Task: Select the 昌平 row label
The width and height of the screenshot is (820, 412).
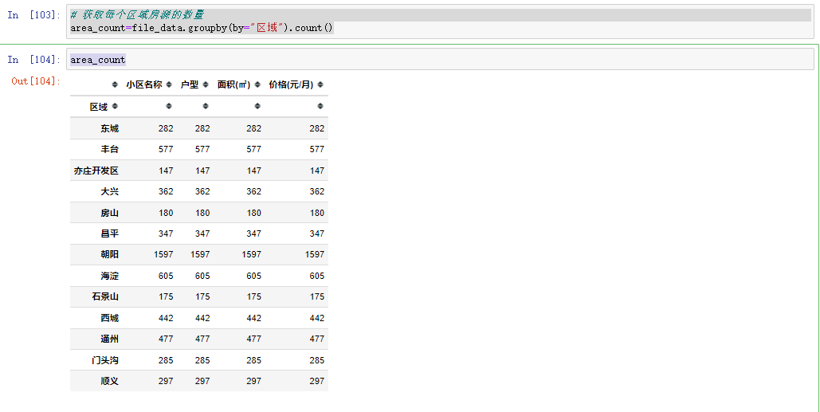Action: click(x=110, y=233)
